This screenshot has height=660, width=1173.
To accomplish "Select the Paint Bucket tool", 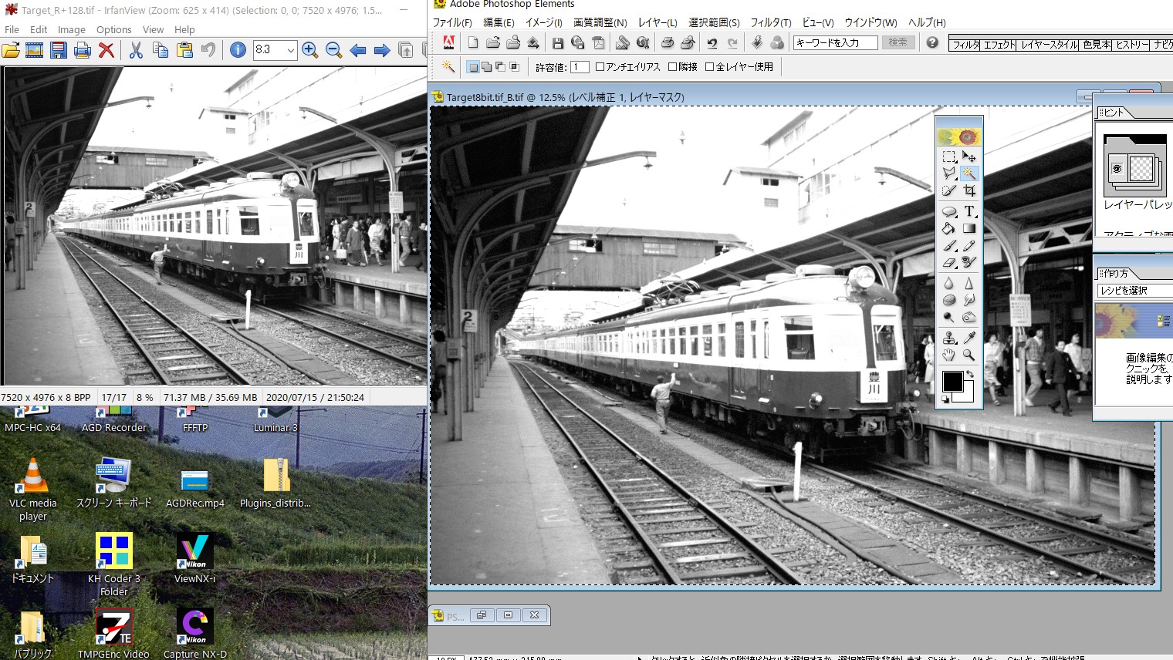I will pyautogui.click(x=949, y=228).
